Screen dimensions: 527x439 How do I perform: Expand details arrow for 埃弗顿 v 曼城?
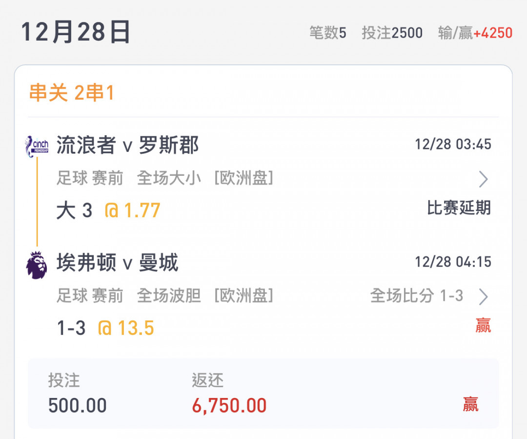483,297
